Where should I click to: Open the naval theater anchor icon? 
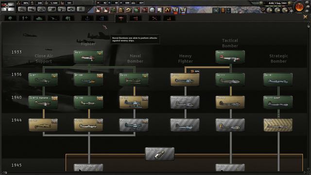pos(228,10)
